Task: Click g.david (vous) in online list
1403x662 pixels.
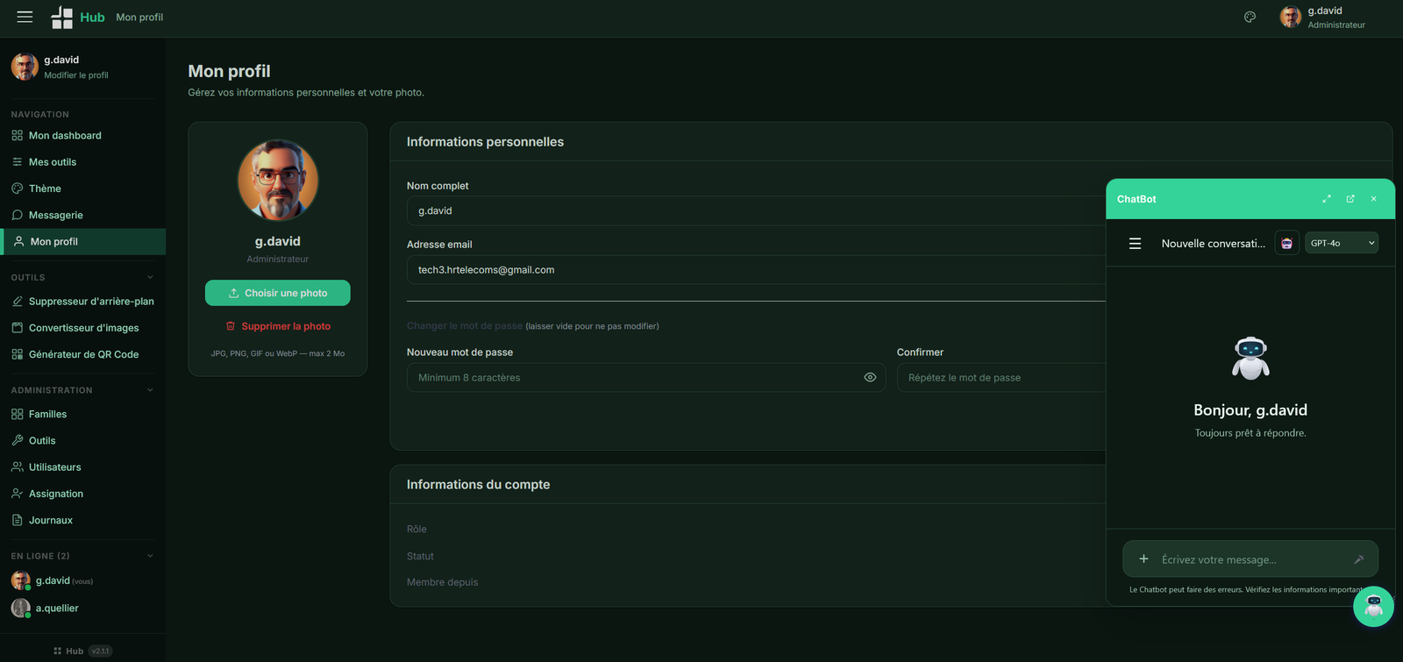Action: [64, 580]
